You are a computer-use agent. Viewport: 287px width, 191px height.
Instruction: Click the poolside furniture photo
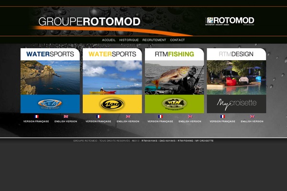(236, 77)
